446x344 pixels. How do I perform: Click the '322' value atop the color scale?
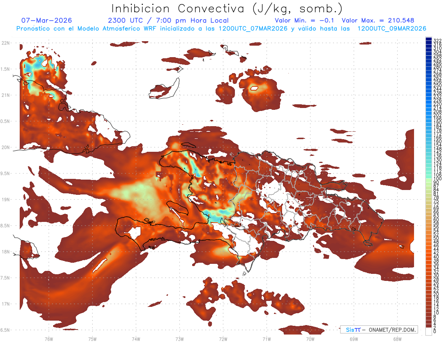click(437, 40)
